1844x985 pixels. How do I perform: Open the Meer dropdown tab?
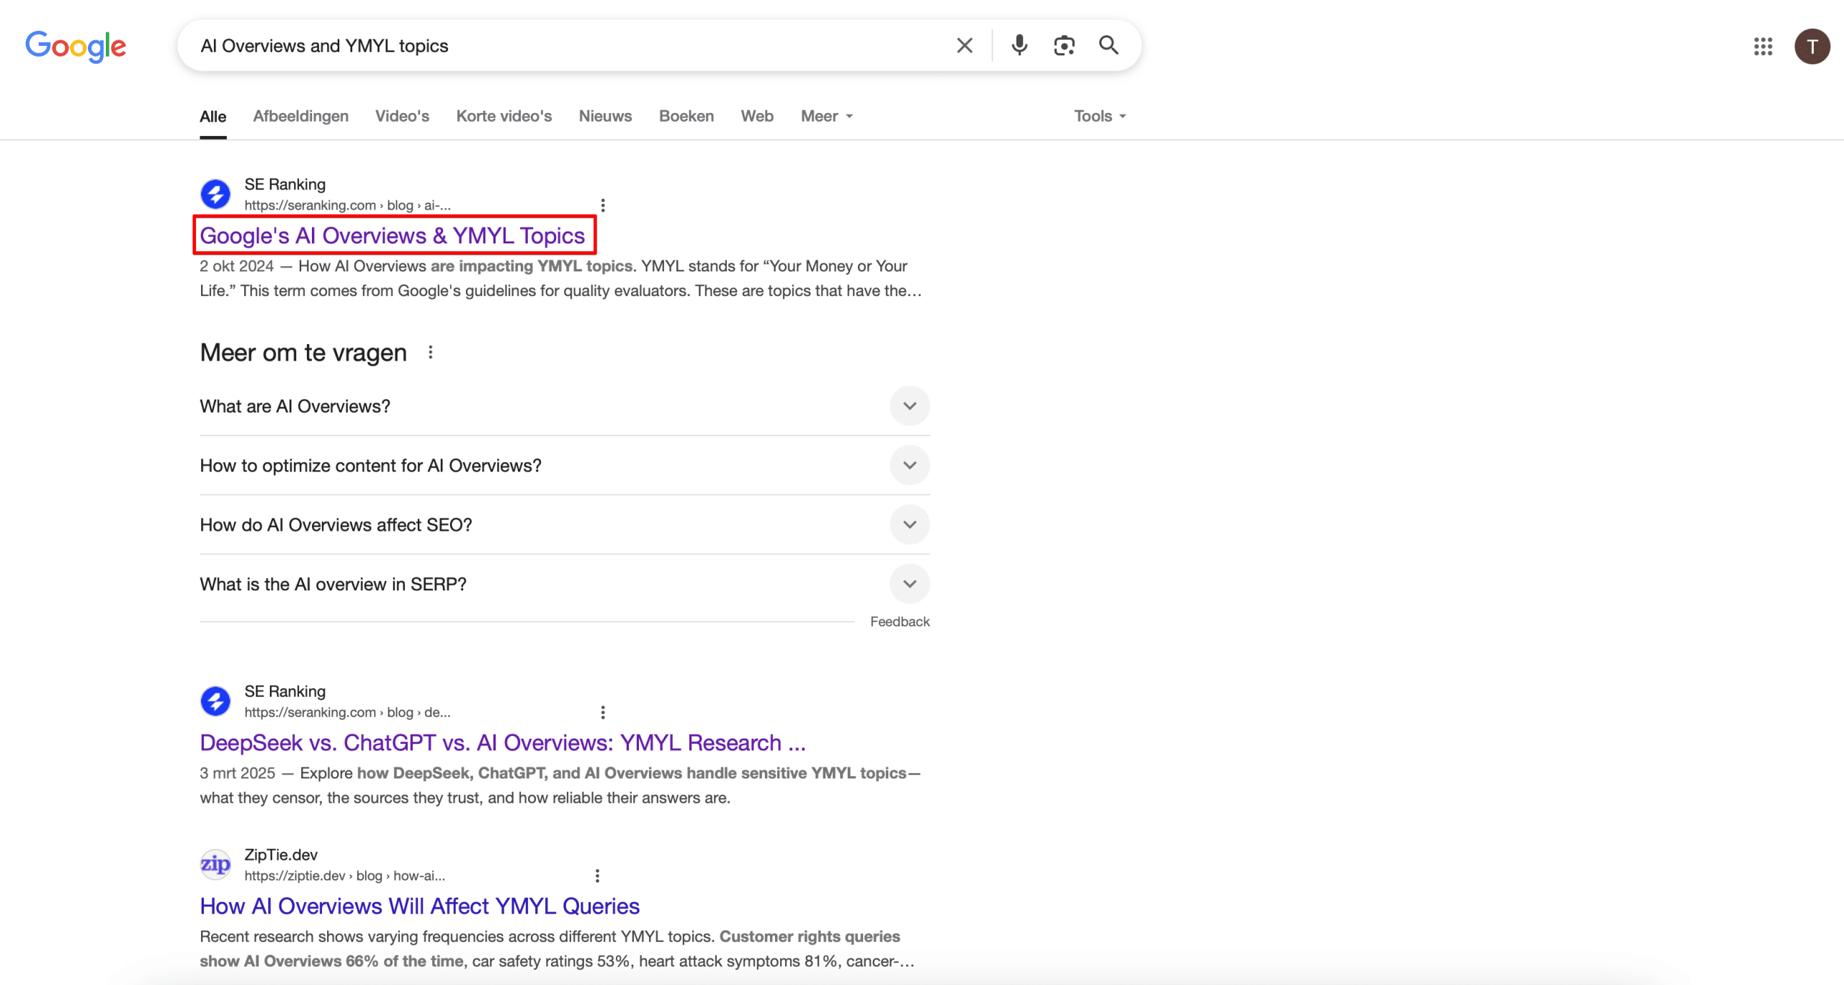(827, 116)
